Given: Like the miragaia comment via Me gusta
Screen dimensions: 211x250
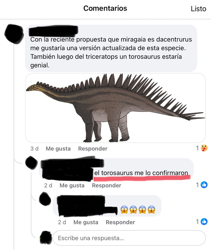Looking at the screenshot, I should [58, 149].
